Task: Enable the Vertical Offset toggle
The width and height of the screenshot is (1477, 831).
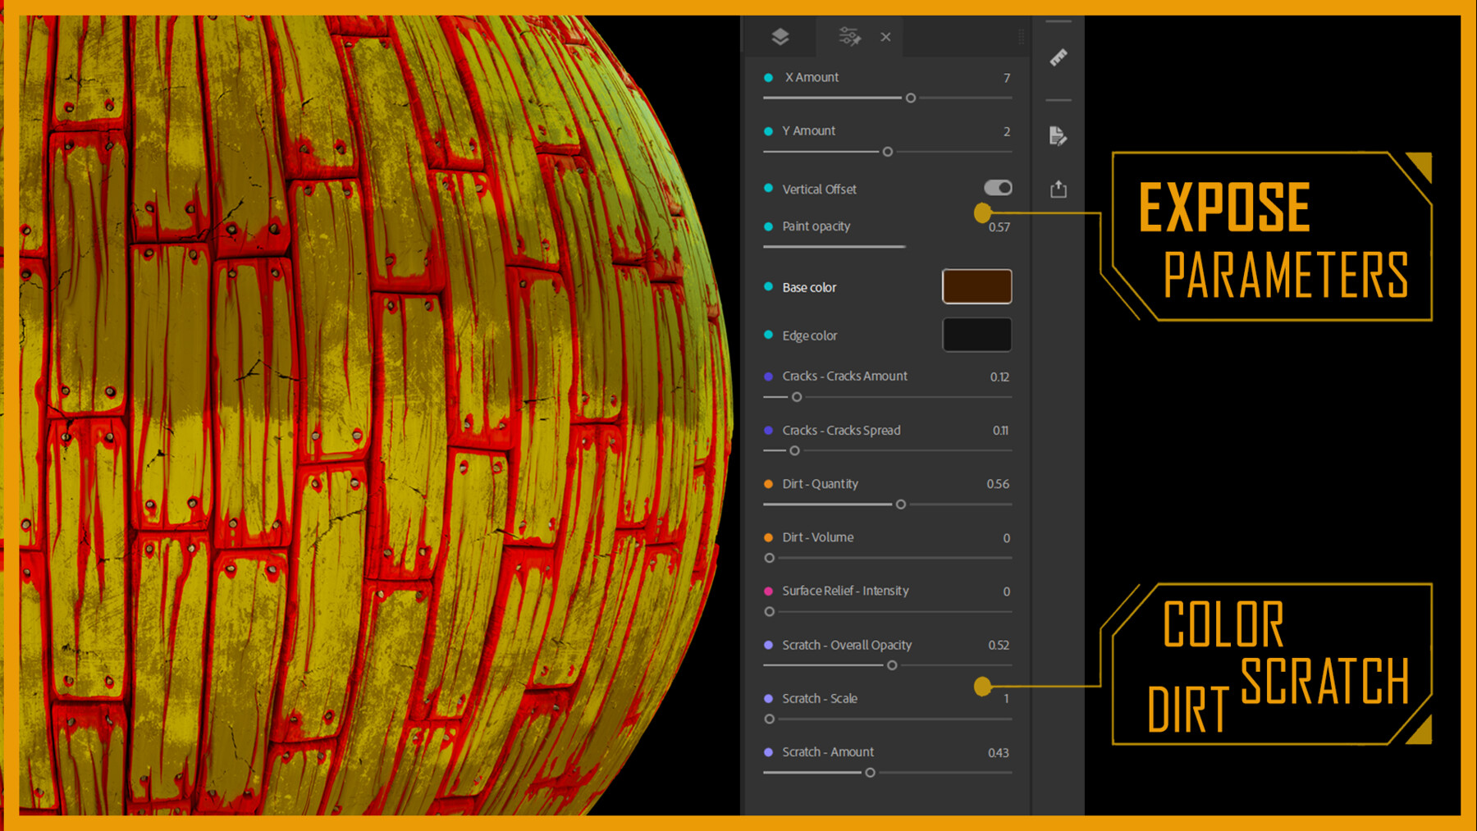Action: tap(997, 188)
